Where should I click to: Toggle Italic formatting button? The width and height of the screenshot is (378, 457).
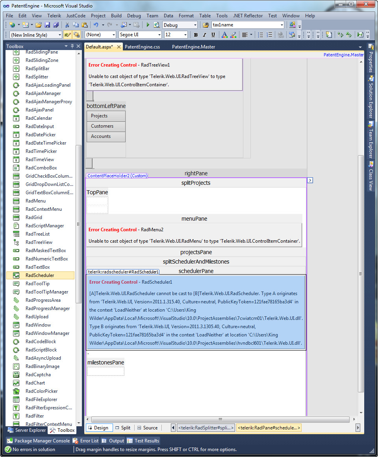[204, 35]
